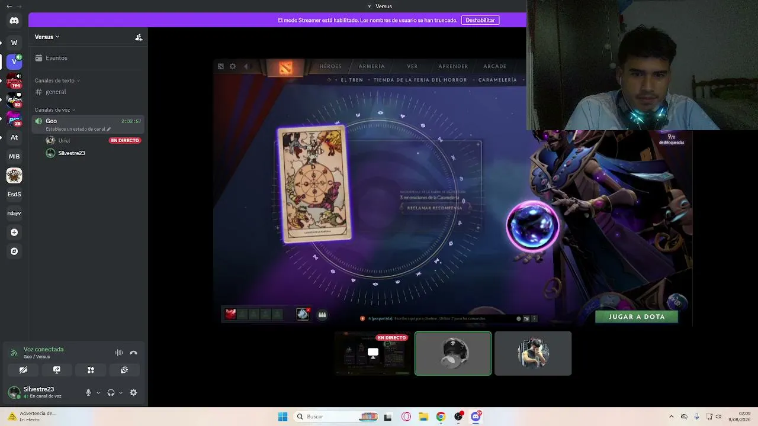Toggle camera on in voice panel
This screenshot has height=426, width=758.
(23, 370)
